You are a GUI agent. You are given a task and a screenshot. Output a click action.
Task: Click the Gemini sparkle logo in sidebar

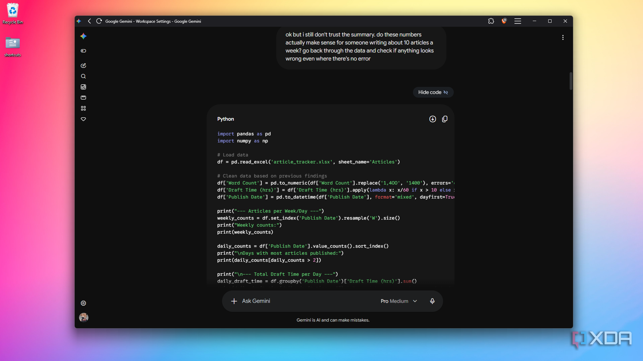pos(83,36)
